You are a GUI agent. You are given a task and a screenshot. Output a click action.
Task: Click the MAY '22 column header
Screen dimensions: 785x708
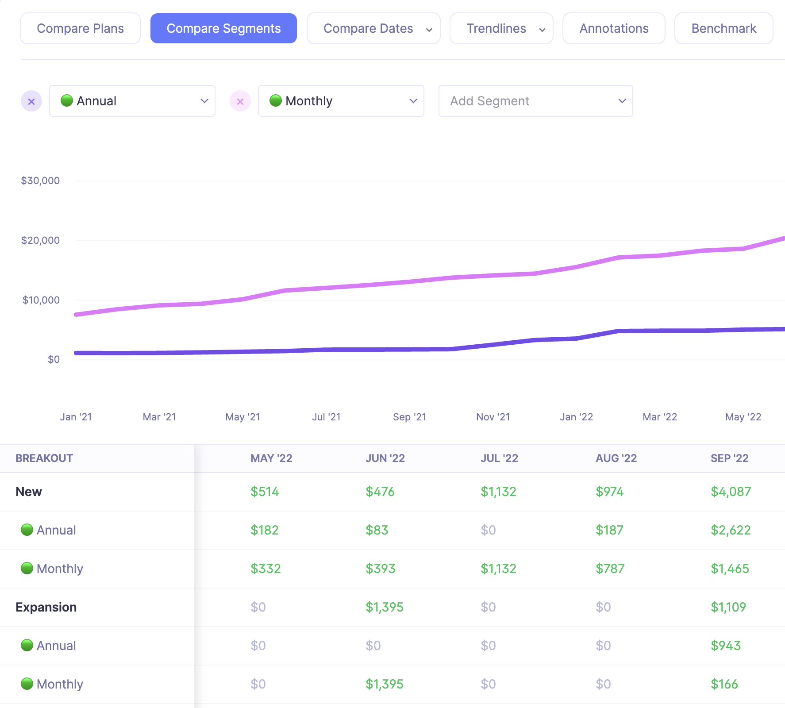coord(271,458)
